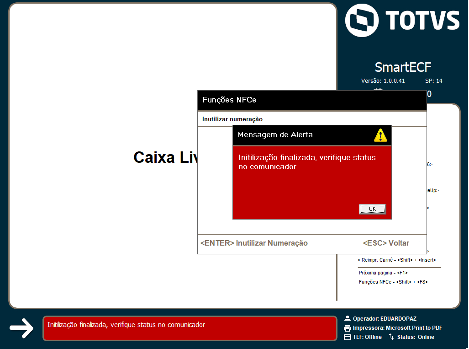This screenshot has height=349, width=469.
Task: Click OK in the Mensagem de Alerta dialog
Action: [x=372, y=209]
